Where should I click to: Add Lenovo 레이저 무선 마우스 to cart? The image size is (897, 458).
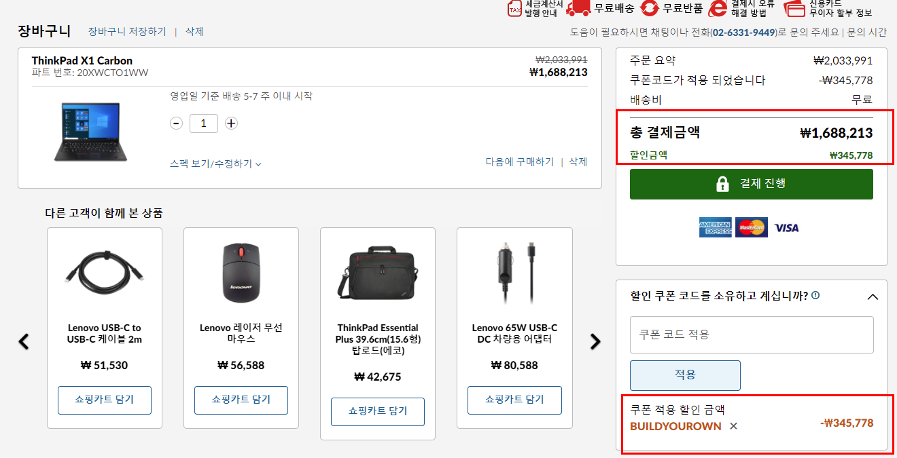241,400
